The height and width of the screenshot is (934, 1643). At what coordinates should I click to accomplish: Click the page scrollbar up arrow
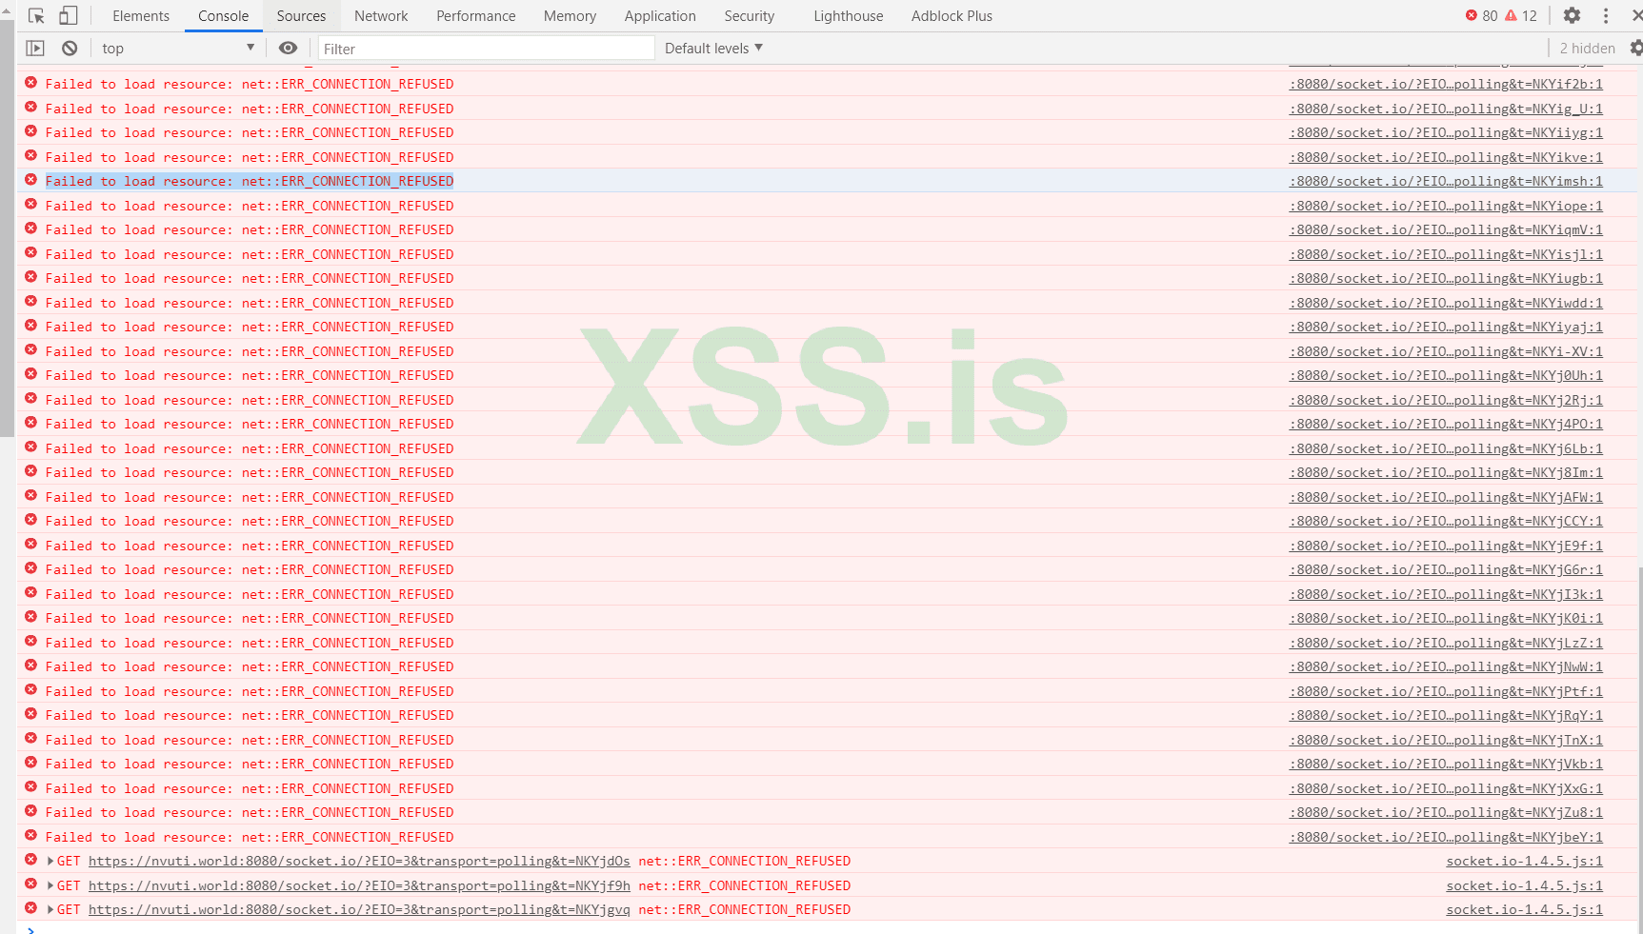click(x=7, y=12)
